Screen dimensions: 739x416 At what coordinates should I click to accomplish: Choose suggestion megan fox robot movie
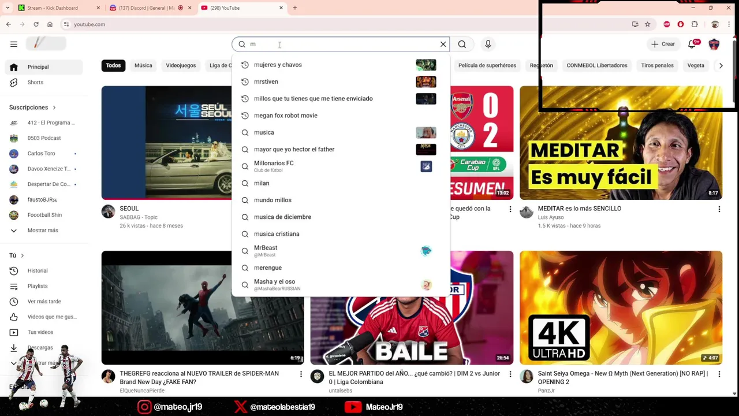click(x=341, y=116)
